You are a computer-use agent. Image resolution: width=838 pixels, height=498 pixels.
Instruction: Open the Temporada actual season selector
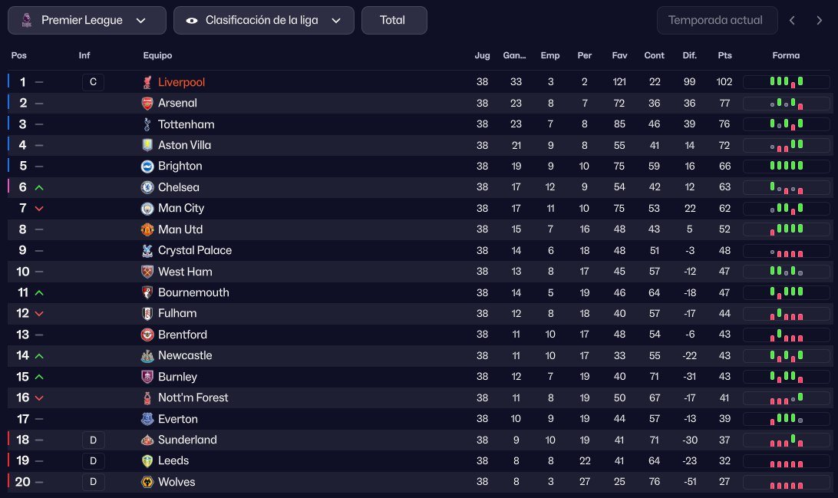click(717, 20)
